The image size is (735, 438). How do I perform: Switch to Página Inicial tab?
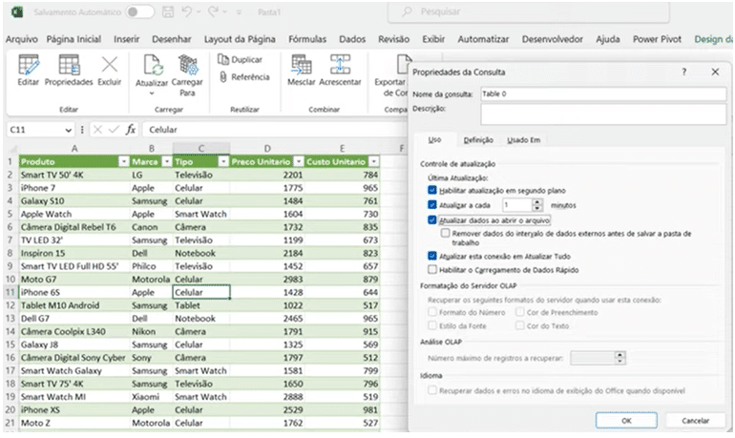[x=73, y=39]
